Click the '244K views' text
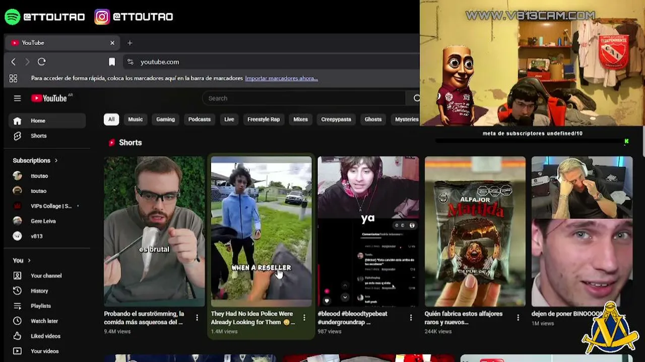Screen dimensions: 645x362 point(438,331)
